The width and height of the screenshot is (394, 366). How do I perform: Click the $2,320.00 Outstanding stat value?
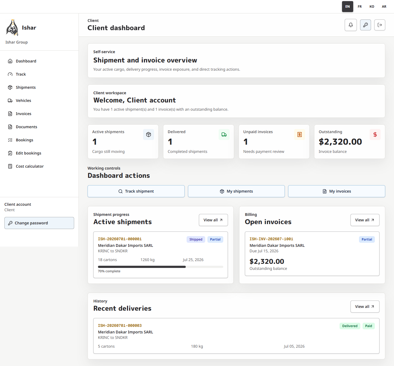click(340, 142)
